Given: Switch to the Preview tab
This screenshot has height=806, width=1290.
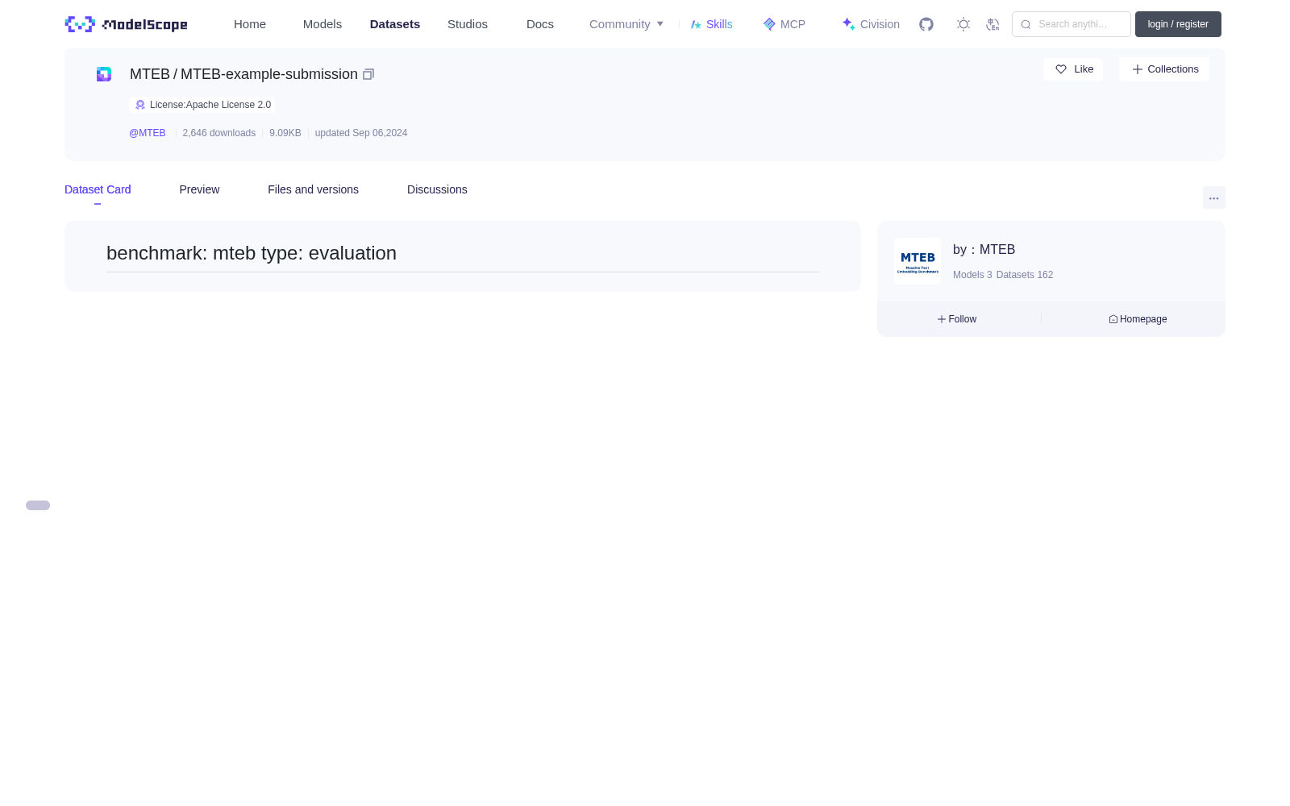Looking at the screenshot, I should click(x=199, y=189).
